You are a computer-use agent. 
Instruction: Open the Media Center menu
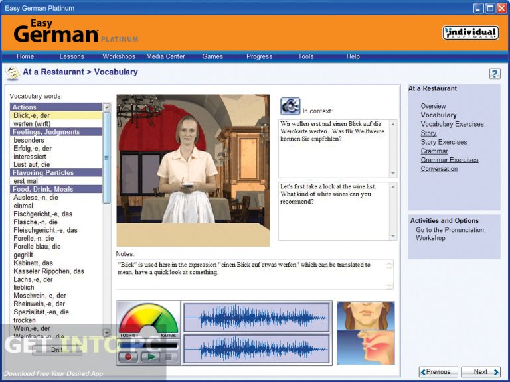pos(165,56)
